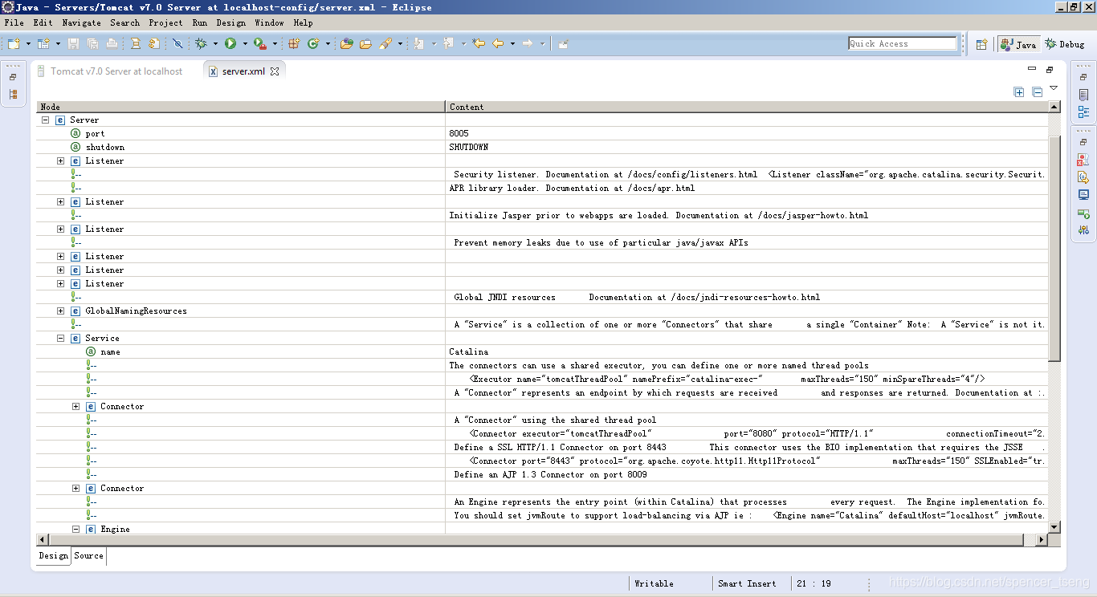Run the application with the green Run icon

pyautogui.click(x=230, y=43)
